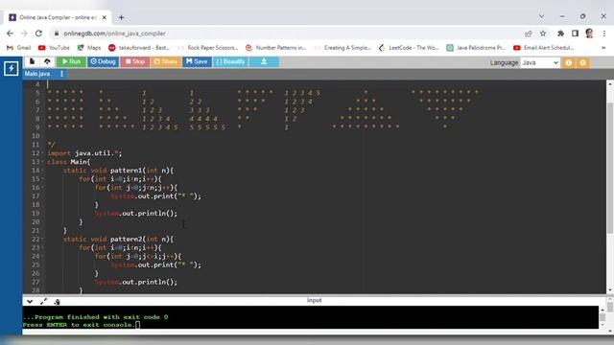The height and width of the screenshot is (345, 614).
Task: Share this page from address bar icon
Action: [529, 34]
